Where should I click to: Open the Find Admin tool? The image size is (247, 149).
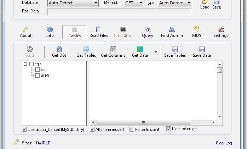pos(172,32)
